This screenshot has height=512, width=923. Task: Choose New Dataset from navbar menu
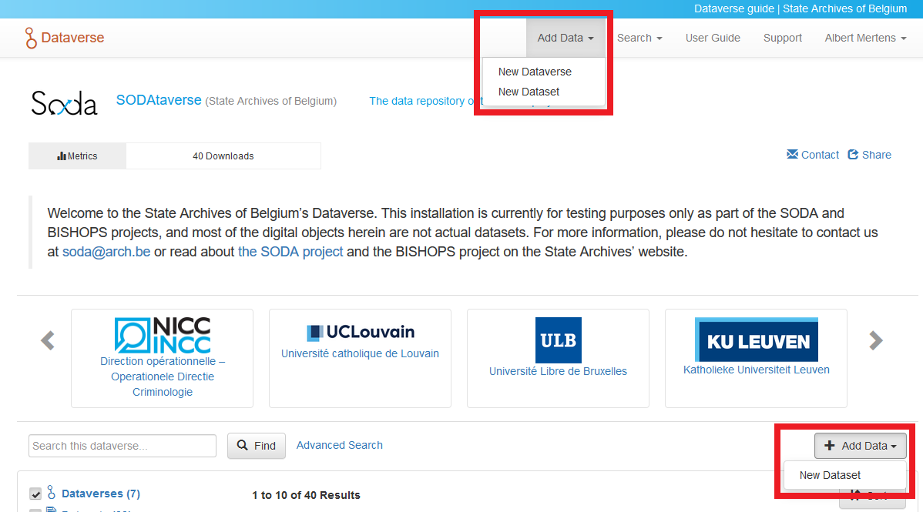point(529,92)
